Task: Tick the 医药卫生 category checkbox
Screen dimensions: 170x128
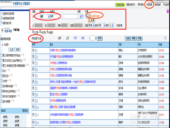Action: pyautogui.click(x=2, y=76)
